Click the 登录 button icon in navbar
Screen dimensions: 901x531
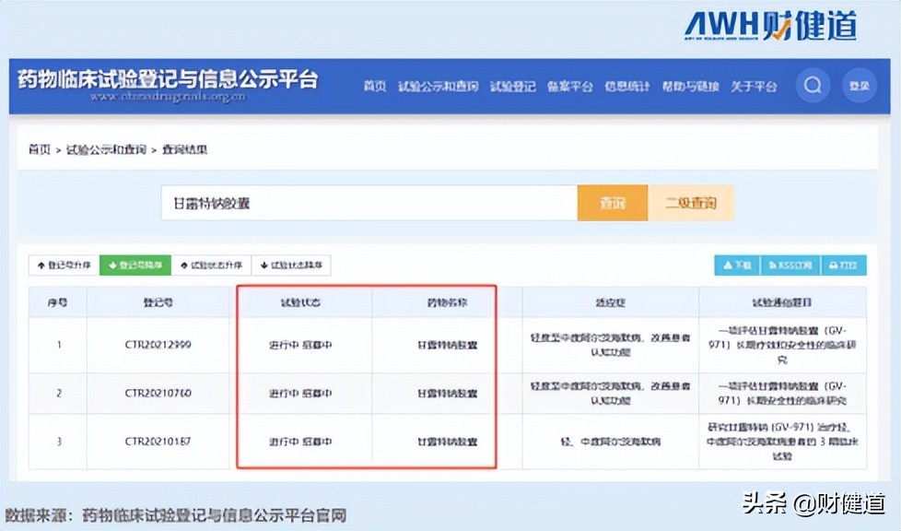[x=858, y=84]
